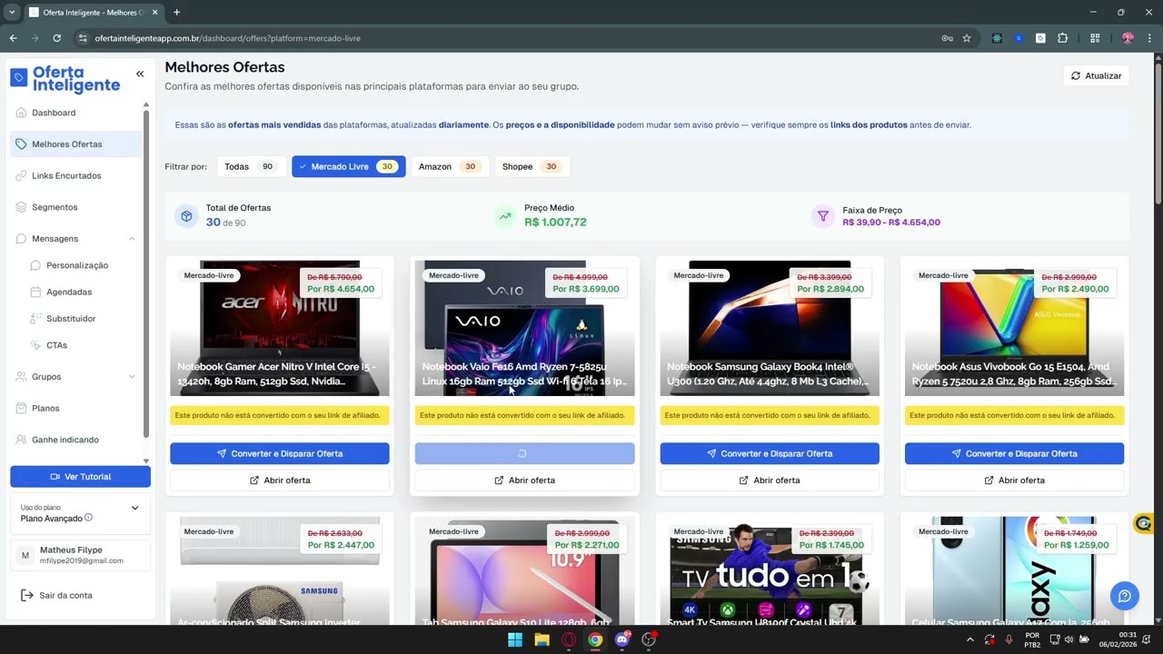Open a new browser tab
Image resolution: width=1163 pixels, height=654 pixels.
tap(176, 13)
